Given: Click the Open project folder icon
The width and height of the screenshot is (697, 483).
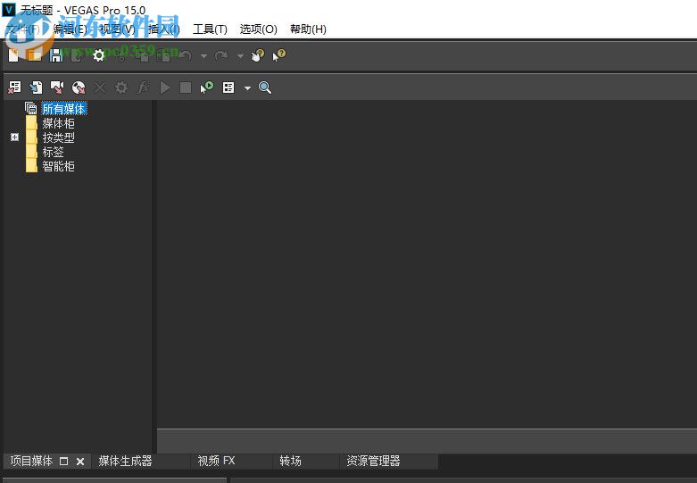Looking at the screenshot, I should pyautogui.click(x=35, y=55).
